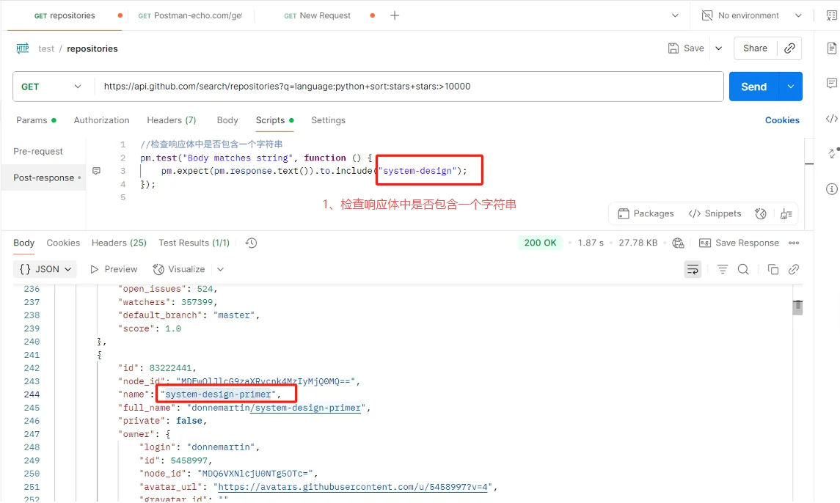The image size is (840, 503).
Task: Switch to the GET repositories tab
Action: pos(65,15)
